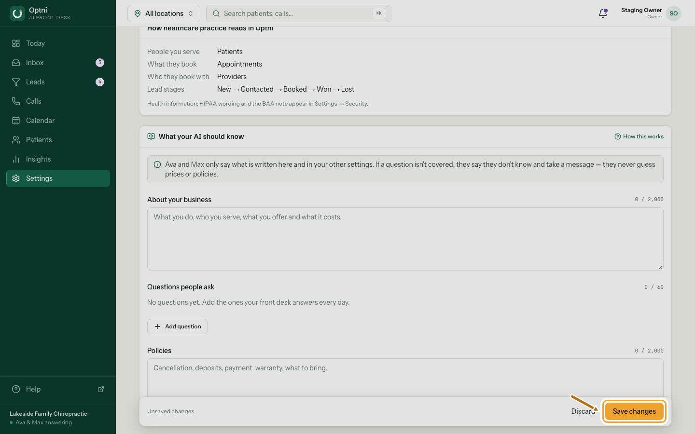Screen dimensions: 695x434
Task: Click the Insights bar chart icon
Action: [16, 159]
